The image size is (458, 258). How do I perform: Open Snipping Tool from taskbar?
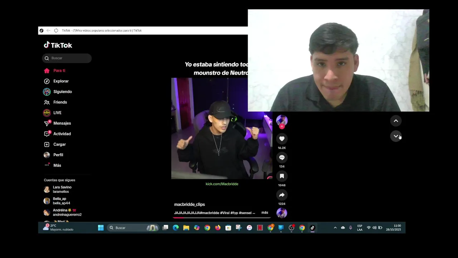239,228
